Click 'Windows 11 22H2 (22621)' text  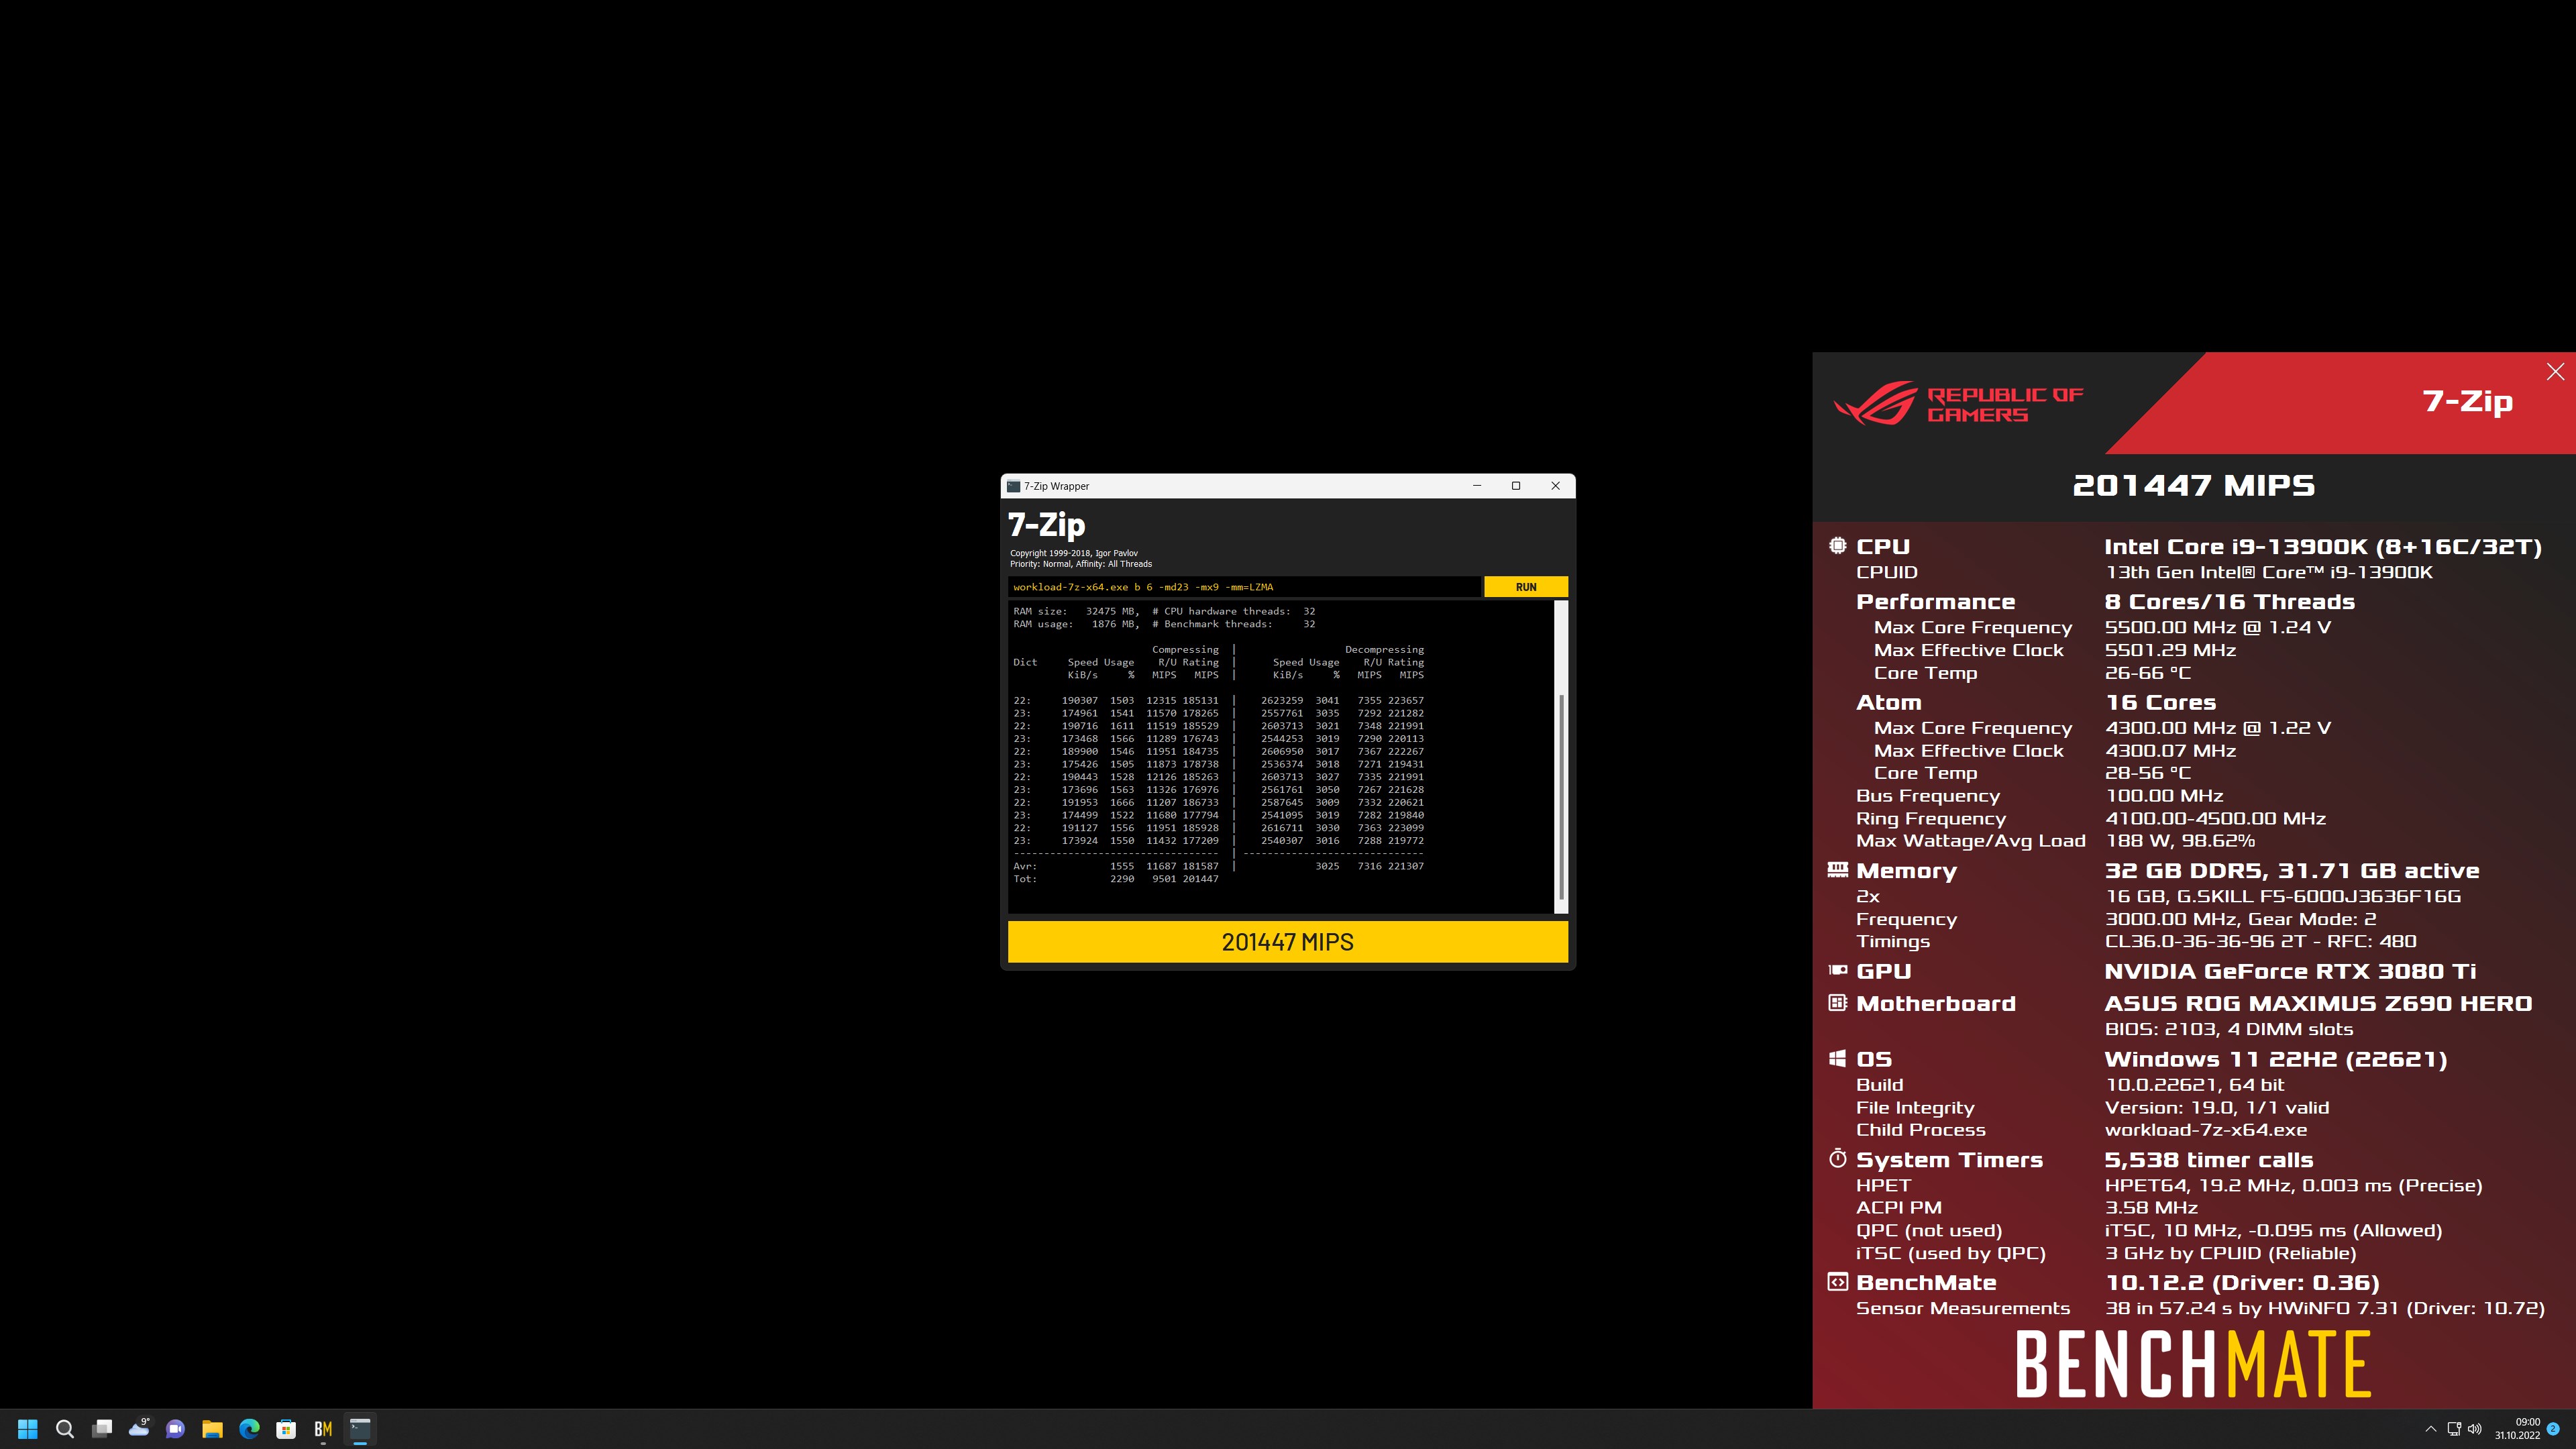(2275, 1060)
